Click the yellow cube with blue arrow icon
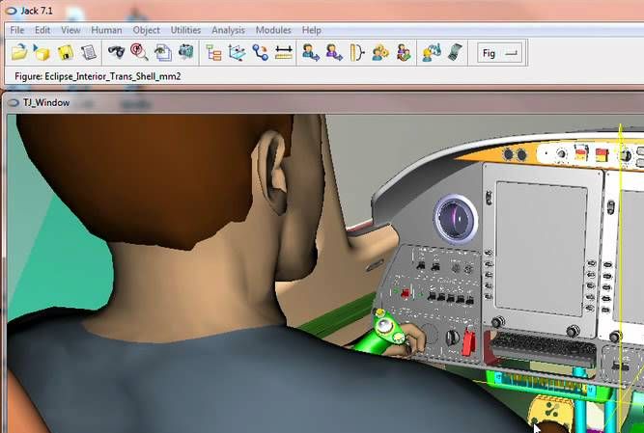Viewport: 644px width, 433px height. coord(42,52)
